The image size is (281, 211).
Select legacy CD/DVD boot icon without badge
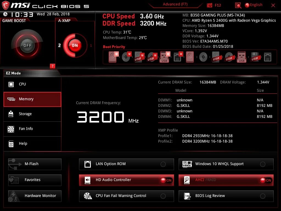(203, 57)
